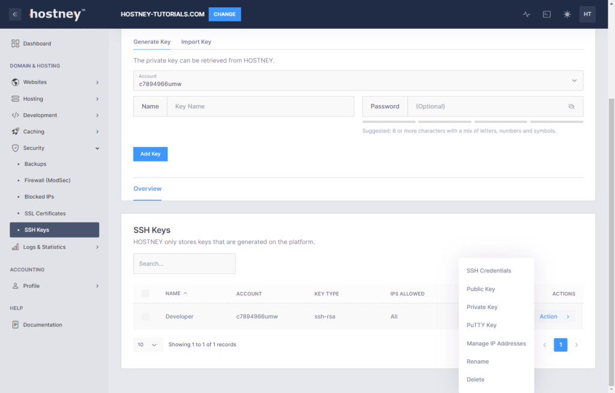Select the Websites globe icon
Viewport: 615px width, 393px height.
point(14,82)
